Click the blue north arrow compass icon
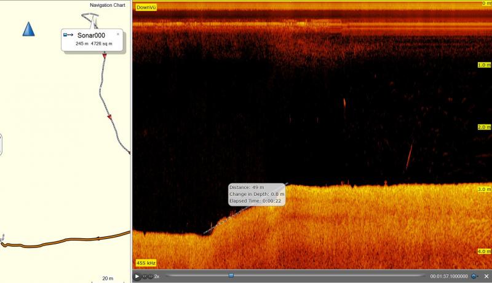Image resolution: width=492 pixels, height=283 pixels. [x=28, y=29]
